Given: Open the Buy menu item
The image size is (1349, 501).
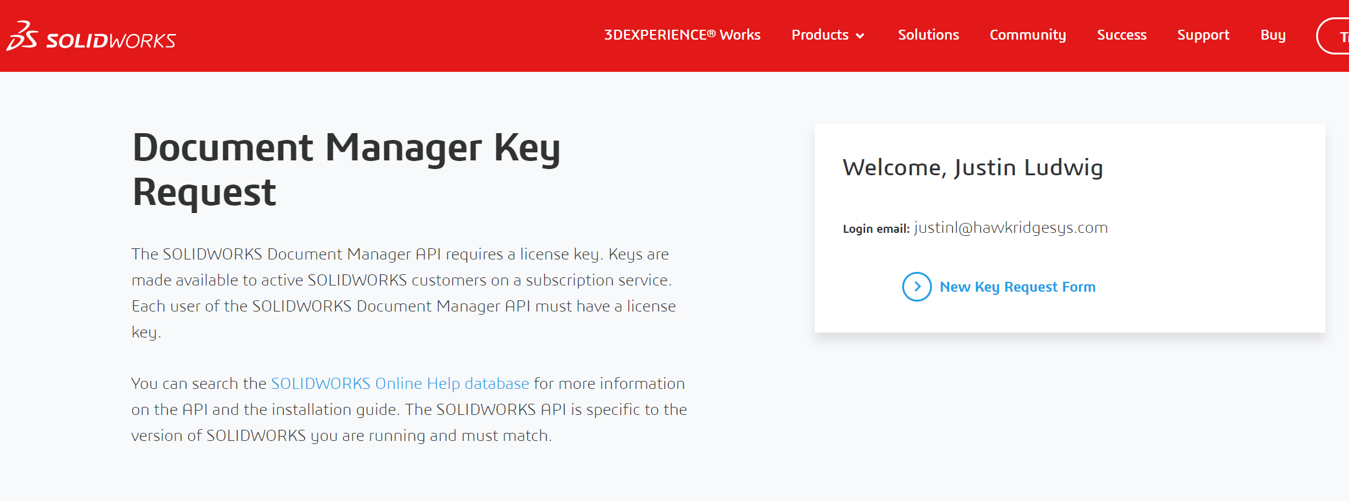Looking at the screenshot, I should click(x=1273, y=35).
